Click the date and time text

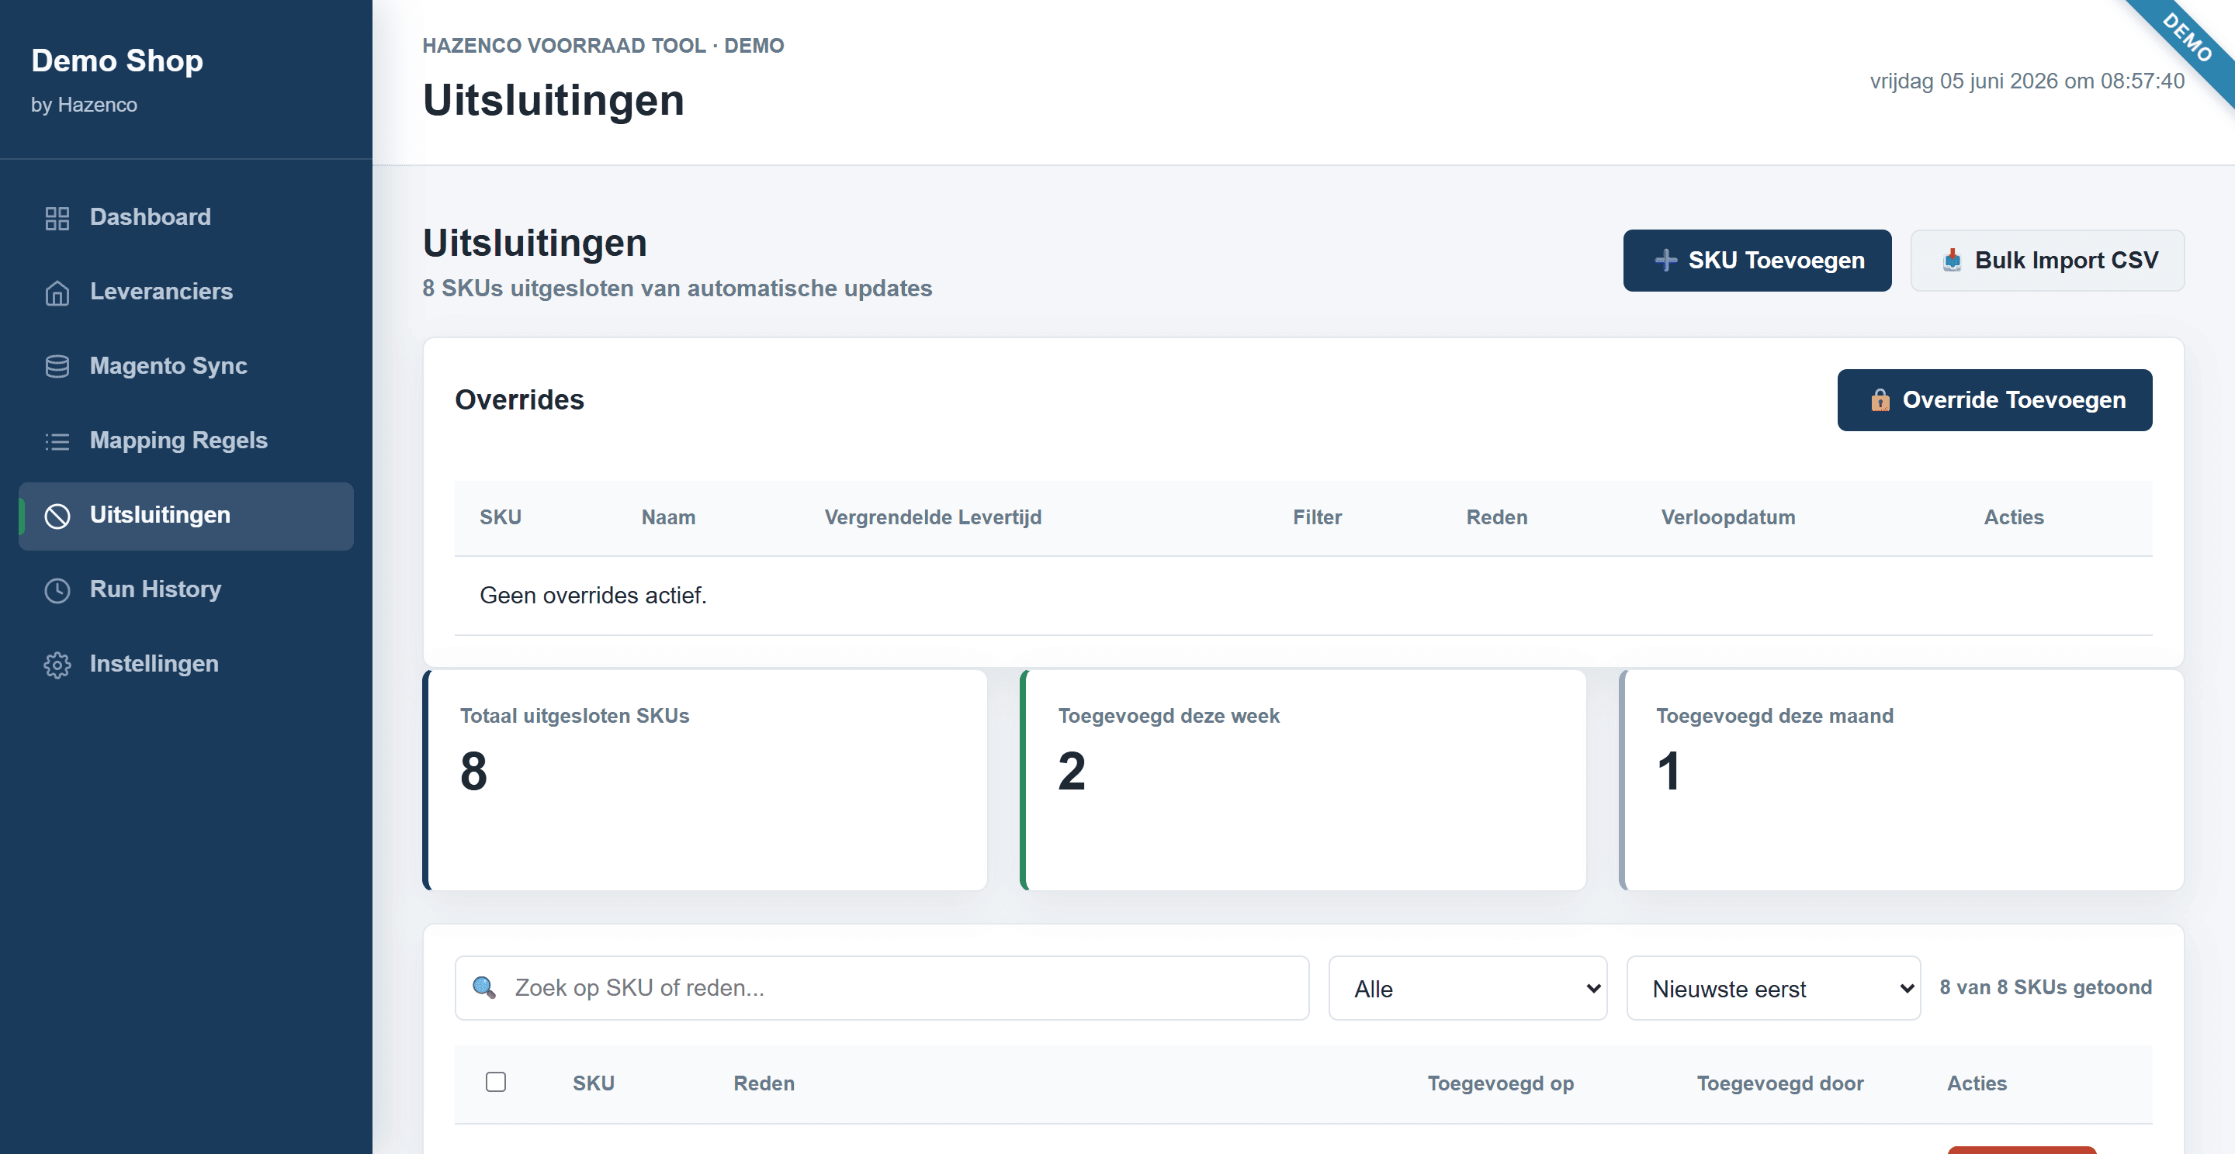coord(2027,81)
